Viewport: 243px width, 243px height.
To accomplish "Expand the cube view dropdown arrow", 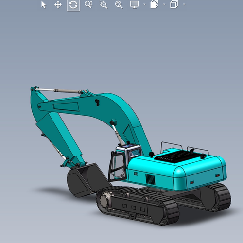I will pos(184,4).
